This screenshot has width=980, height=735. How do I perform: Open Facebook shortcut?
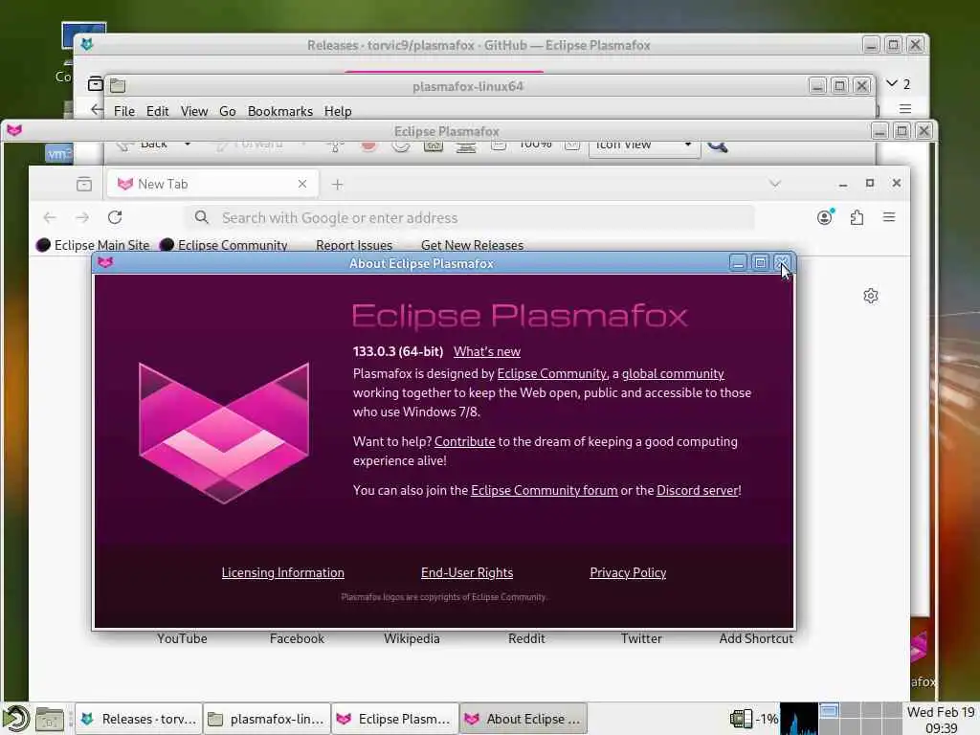pos(297,638)
